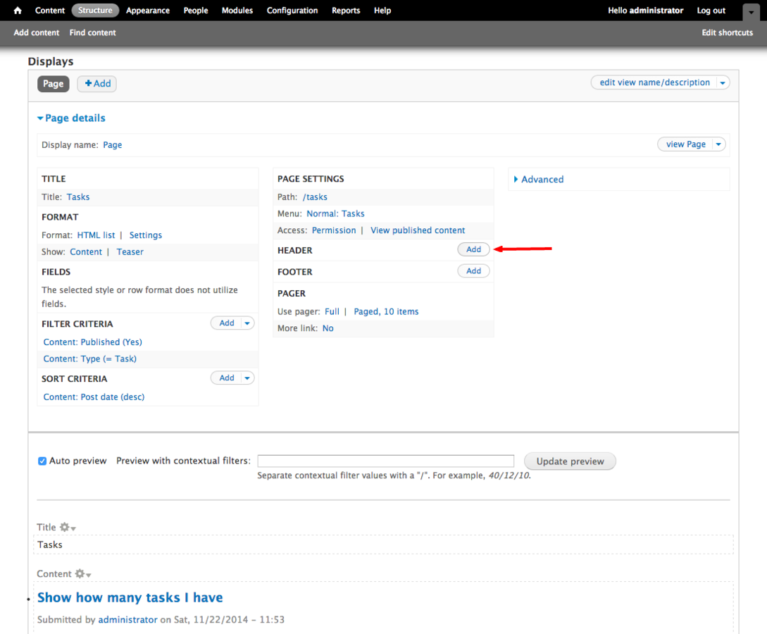Edit View published content permission

(418, 230)
